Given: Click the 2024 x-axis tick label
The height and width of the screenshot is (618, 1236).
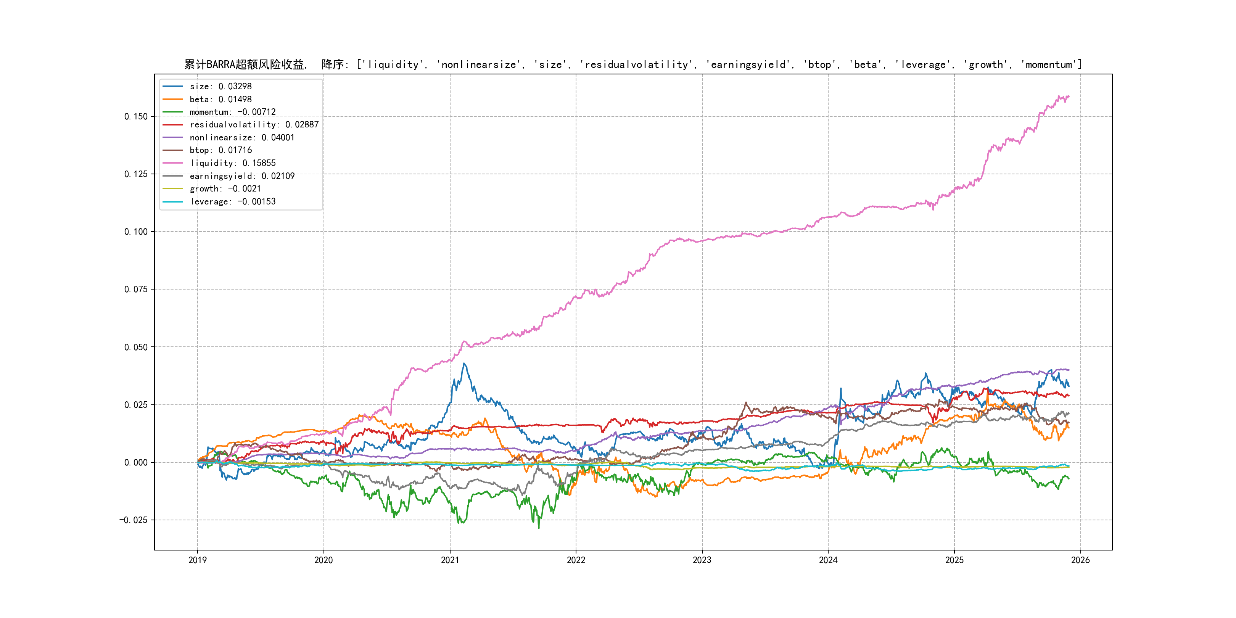Looking at the screenshot, I should tap(828, 560).
